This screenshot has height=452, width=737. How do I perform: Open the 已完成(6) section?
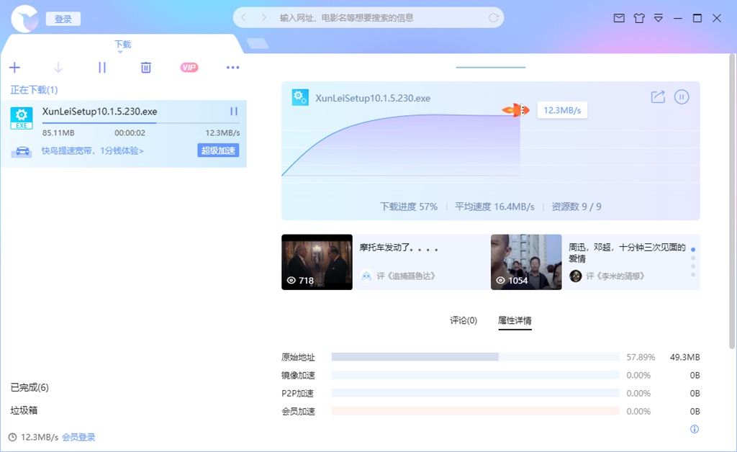(30, 387)
